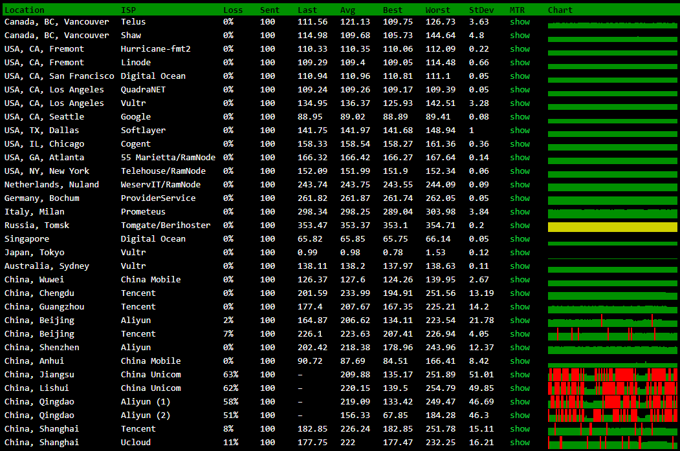Show MTR for Aliyun Beijing row
Screen dimensions: 680x451
pyautogui.click(x=520, y=320)
